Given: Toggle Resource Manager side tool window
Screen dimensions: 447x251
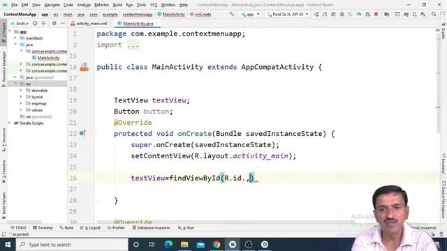Looking at the screenshot, I should pos(3,69).
